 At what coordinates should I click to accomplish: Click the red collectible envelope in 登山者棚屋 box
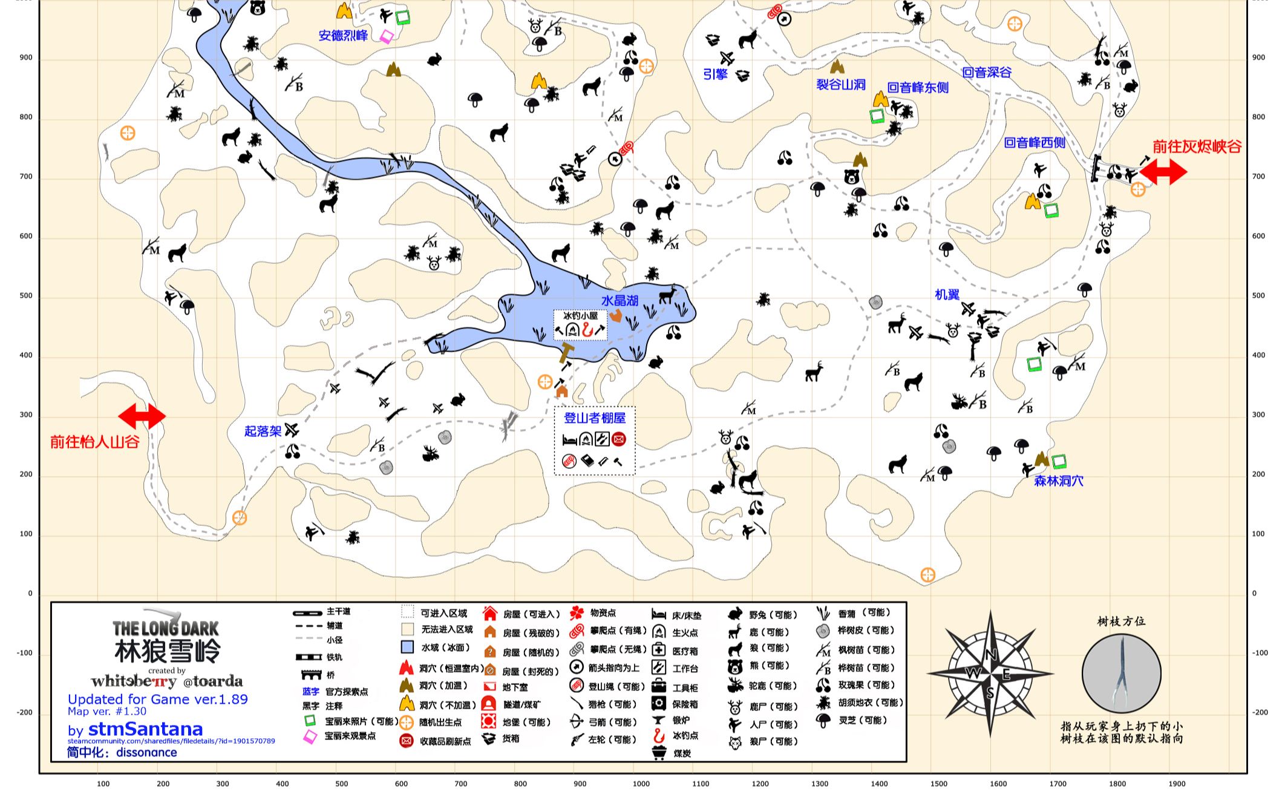[618, 439]
